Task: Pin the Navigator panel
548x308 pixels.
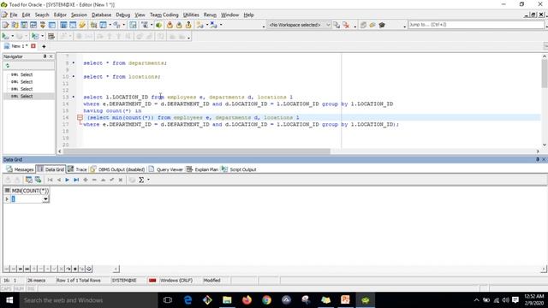Action: click(x=45, y=56)
